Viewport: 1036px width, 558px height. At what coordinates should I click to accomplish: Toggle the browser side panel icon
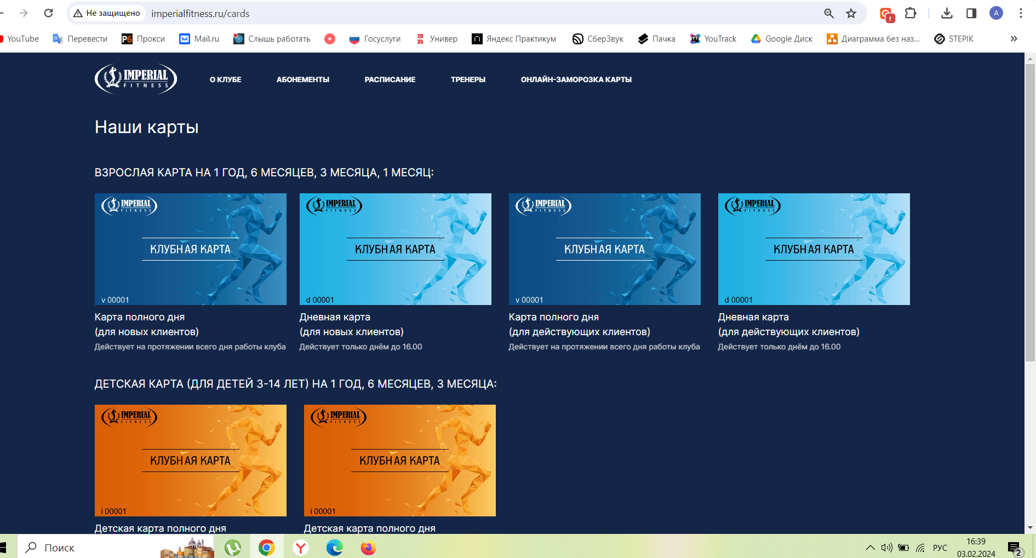point(971,13)
